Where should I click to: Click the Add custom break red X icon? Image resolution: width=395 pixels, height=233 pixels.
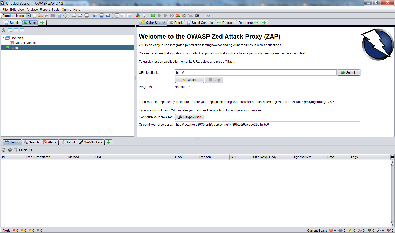[x=178, y=16]
